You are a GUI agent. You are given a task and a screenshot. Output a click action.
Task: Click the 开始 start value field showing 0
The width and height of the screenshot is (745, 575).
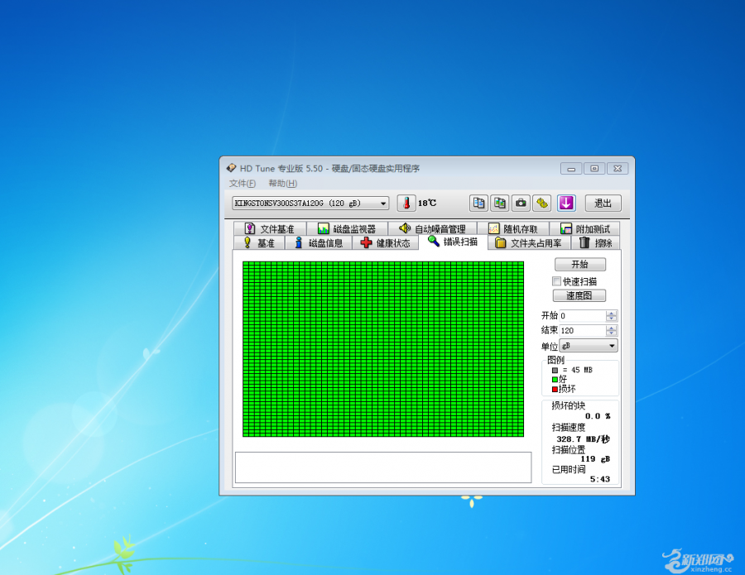tap(583, 316)
